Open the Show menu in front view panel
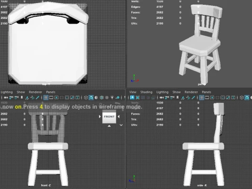The width and height of the screenshot is (252, 189). [21, 92]
